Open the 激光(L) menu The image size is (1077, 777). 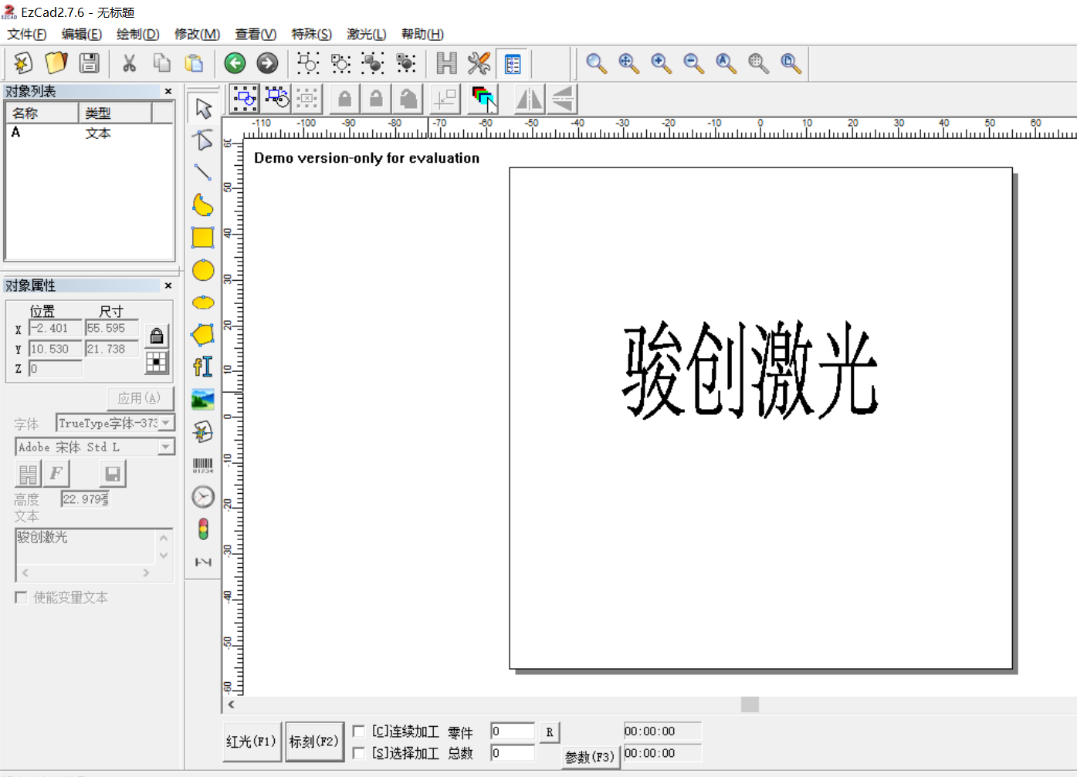[x=366, y=34]
